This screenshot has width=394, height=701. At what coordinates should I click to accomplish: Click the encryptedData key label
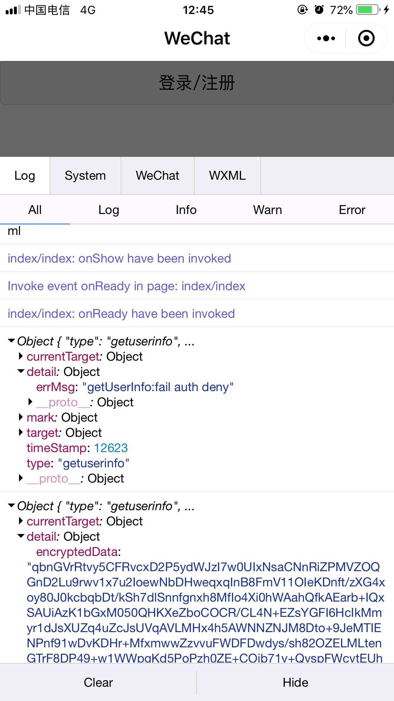click(77, 552)
